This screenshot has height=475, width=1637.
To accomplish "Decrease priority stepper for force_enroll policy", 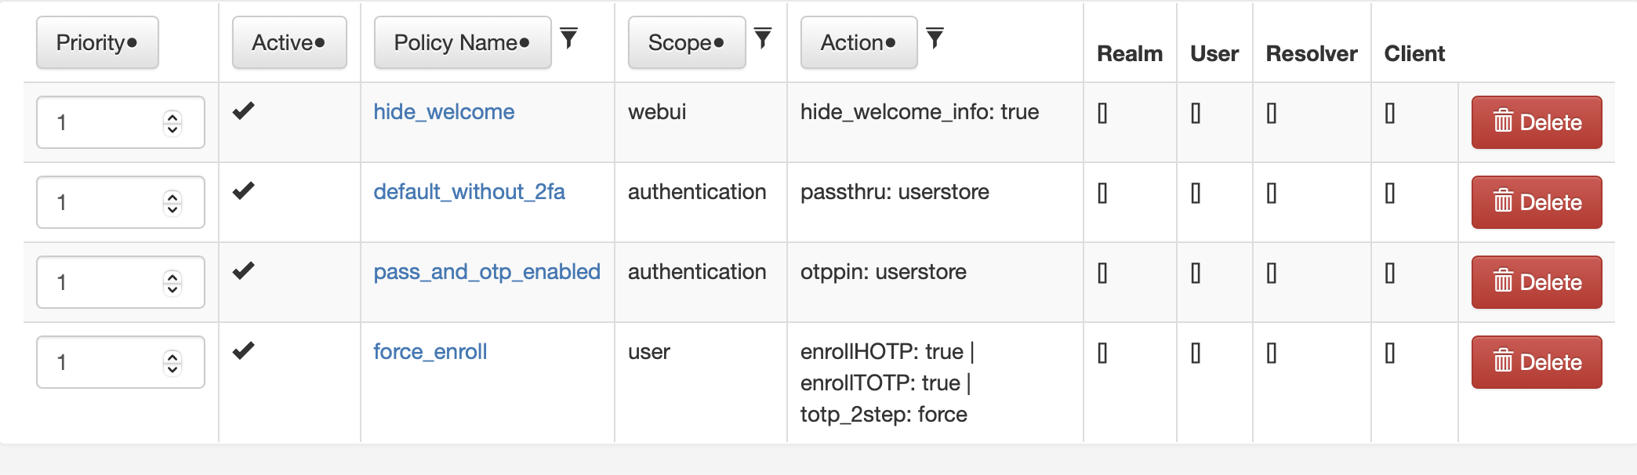I will point(172,369).
